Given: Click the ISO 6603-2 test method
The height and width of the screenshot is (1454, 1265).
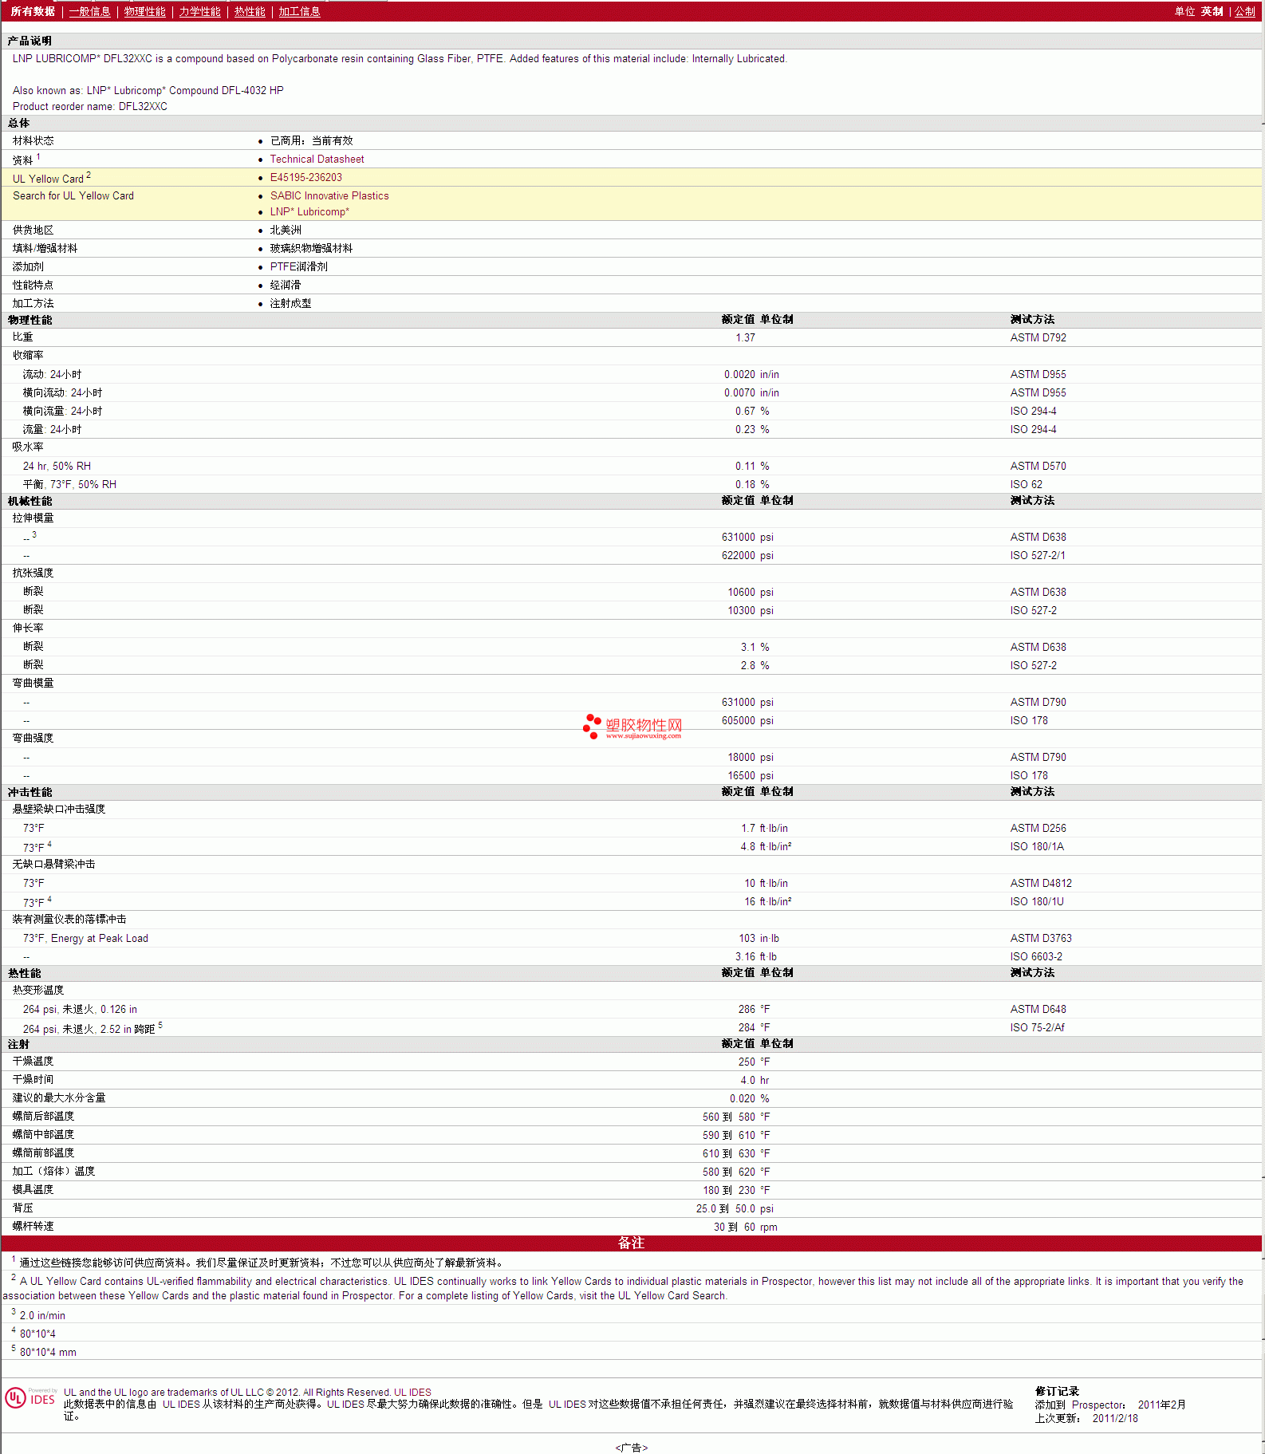Looking at the screenshot, I should pyautogui.click(x=1036, y=957).
